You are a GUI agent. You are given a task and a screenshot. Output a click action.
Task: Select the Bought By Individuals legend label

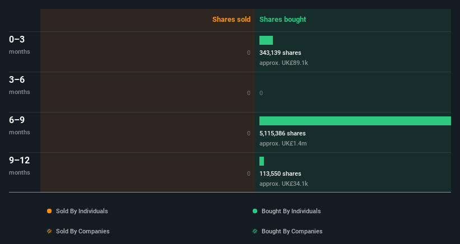click(x=291, y=211)
